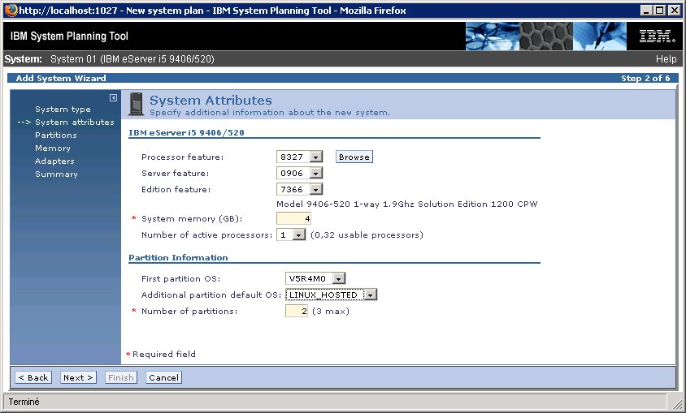
Task: Click the System 01 name in the header bar
Action: [132, 59]
